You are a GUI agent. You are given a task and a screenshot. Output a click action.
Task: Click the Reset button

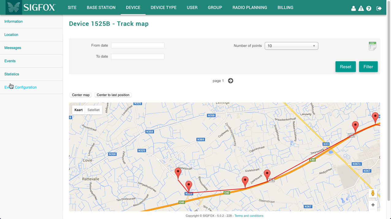tap(345, 67)
